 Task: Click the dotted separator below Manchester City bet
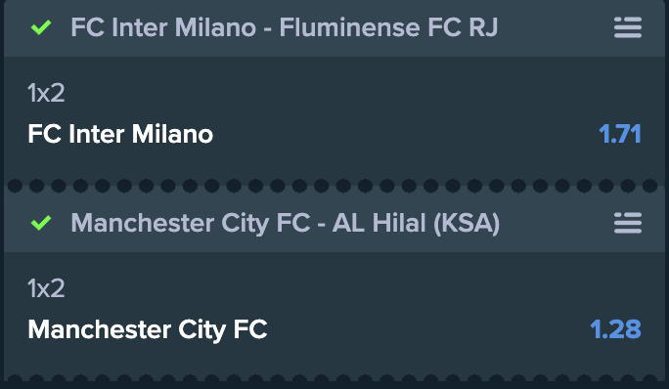point(333,381)
